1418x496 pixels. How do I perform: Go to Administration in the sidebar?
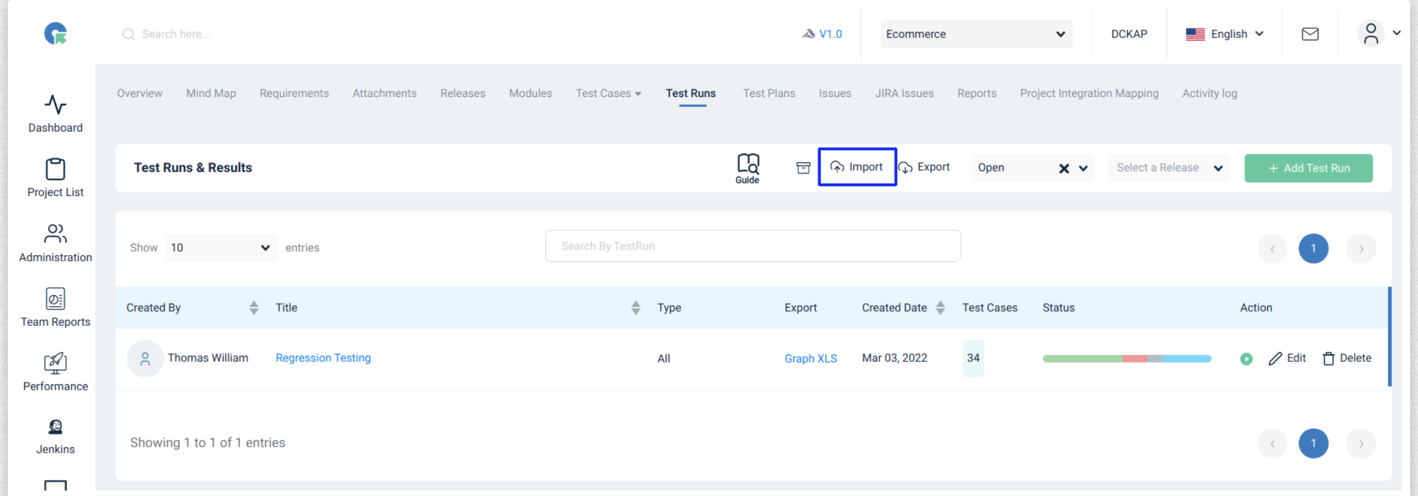click(x=56, y=243)
